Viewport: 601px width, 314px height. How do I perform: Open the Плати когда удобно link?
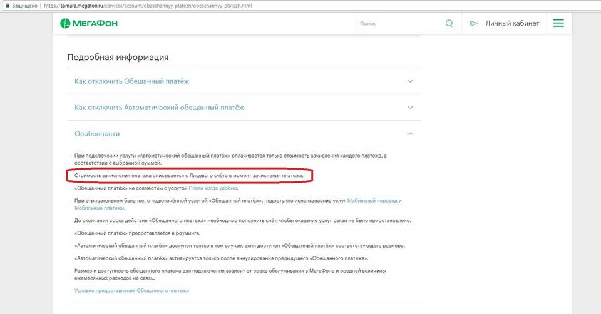click(213, 188)
